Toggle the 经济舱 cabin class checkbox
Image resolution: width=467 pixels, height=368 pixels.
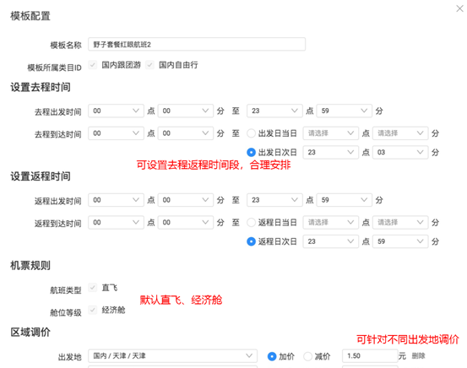click(93, 310)
